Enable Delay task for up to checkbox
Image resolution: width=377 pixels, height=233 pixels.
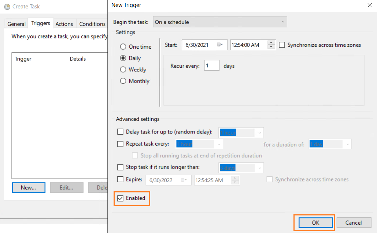coord(120,132)
